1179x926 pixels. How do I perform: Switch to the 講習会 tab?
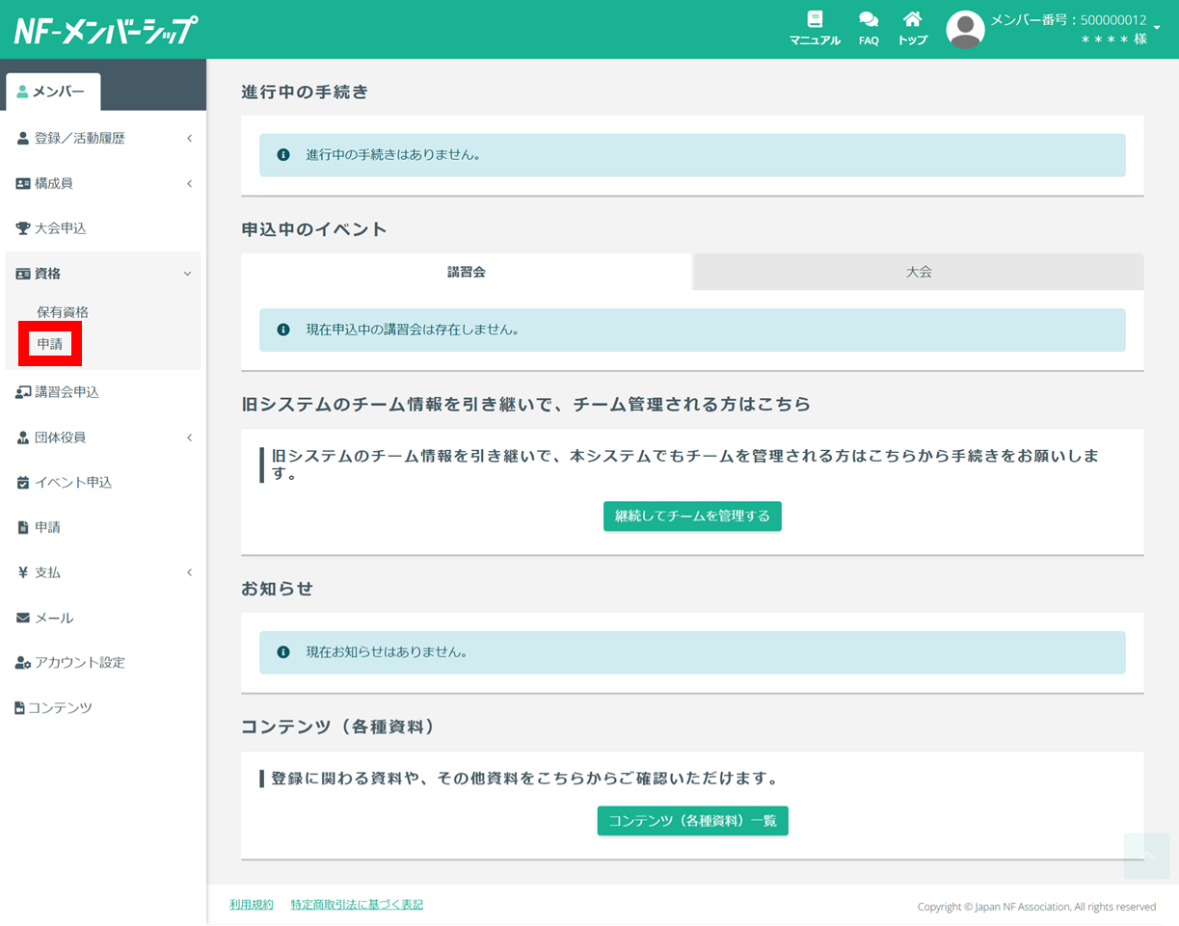click(x=467, y=272)
